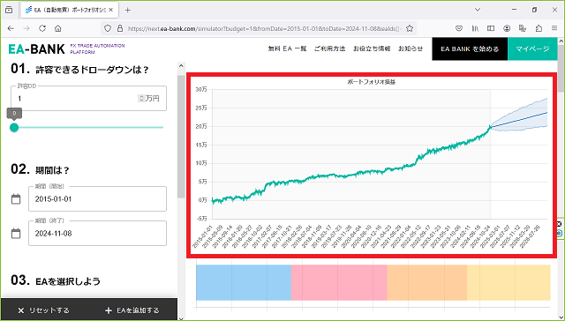Open the browser extensions puzzle icon
Viewport: 565px width, 321px height.
[539, 28]
